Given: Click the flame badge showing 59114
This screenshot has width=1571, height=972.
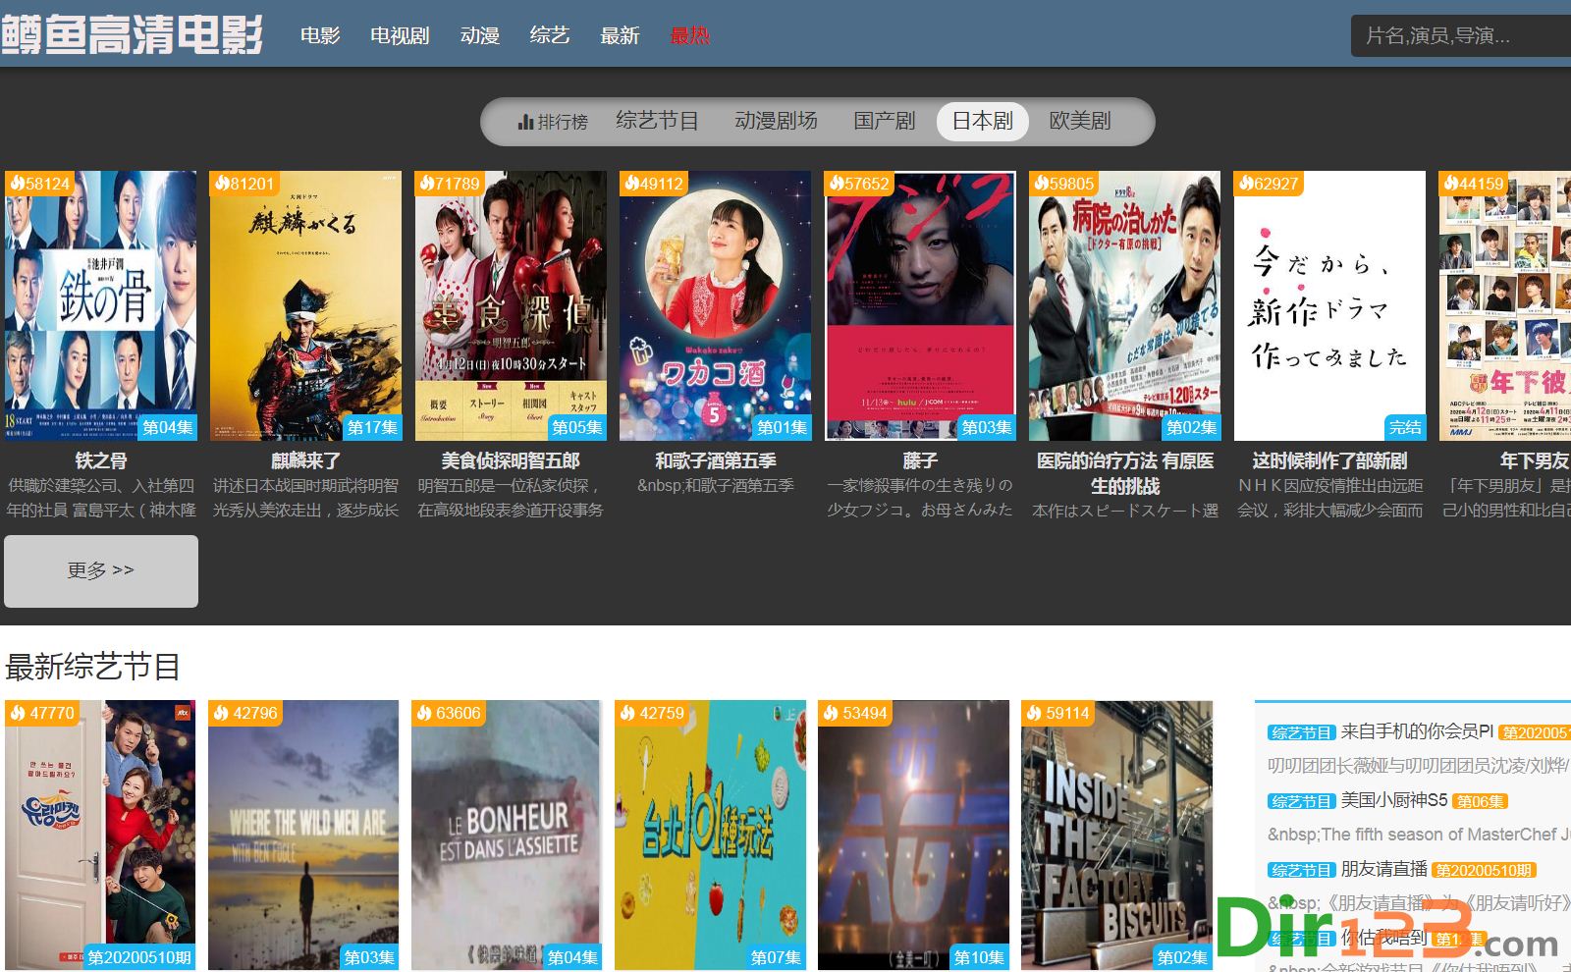Looking at the screenshot, I should point(1058,713).
